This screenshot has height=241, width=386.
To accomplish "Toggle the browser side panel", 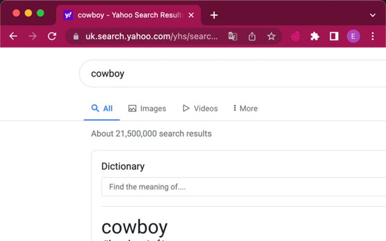I will [x=334, y=36].
